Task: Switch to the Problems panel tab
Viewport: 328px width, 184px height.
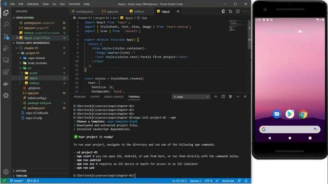Action: point(80,97)
